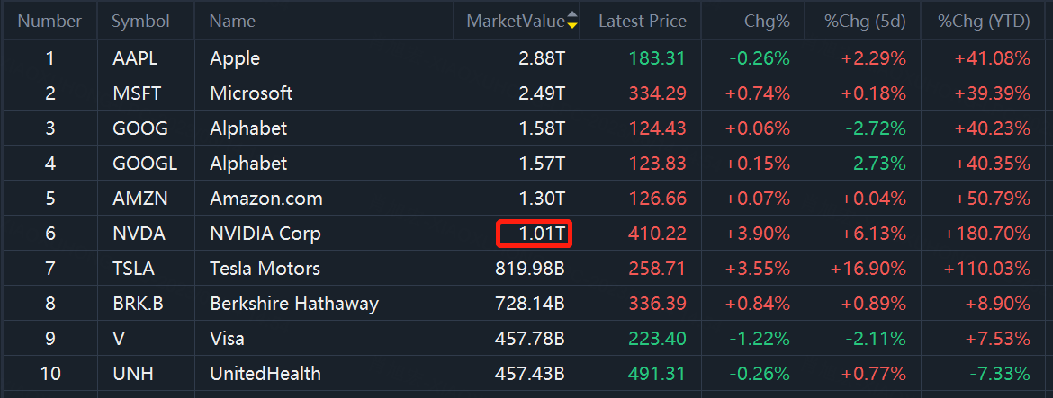Click Tesla's latest price 258.71

click(658, 269)
